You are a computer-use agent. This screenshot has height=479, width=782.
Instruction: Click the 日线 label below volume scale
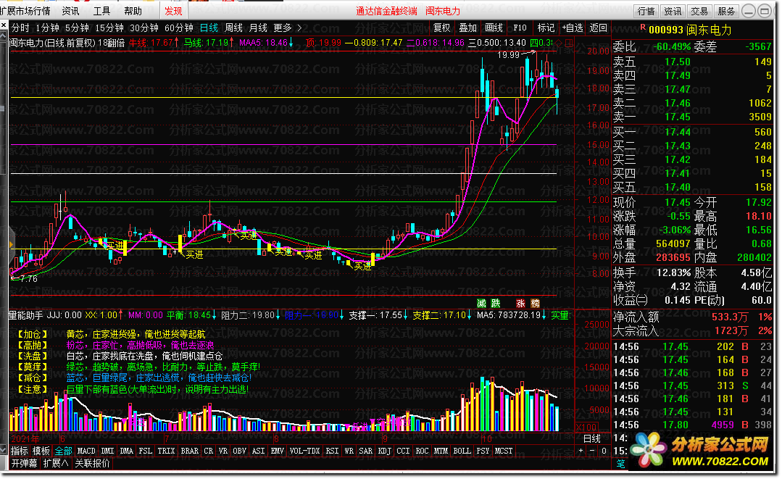tap(592, 439)
